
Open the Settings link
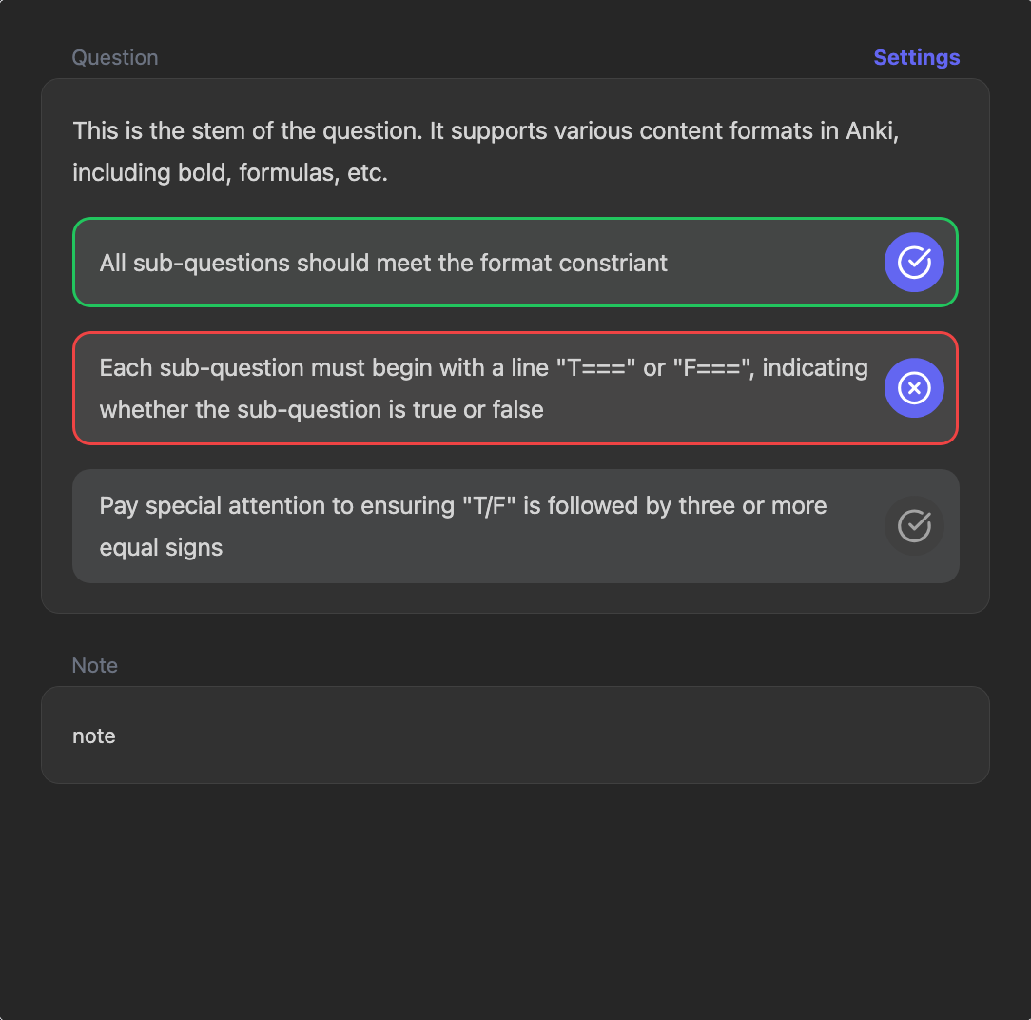pos(916,57)
